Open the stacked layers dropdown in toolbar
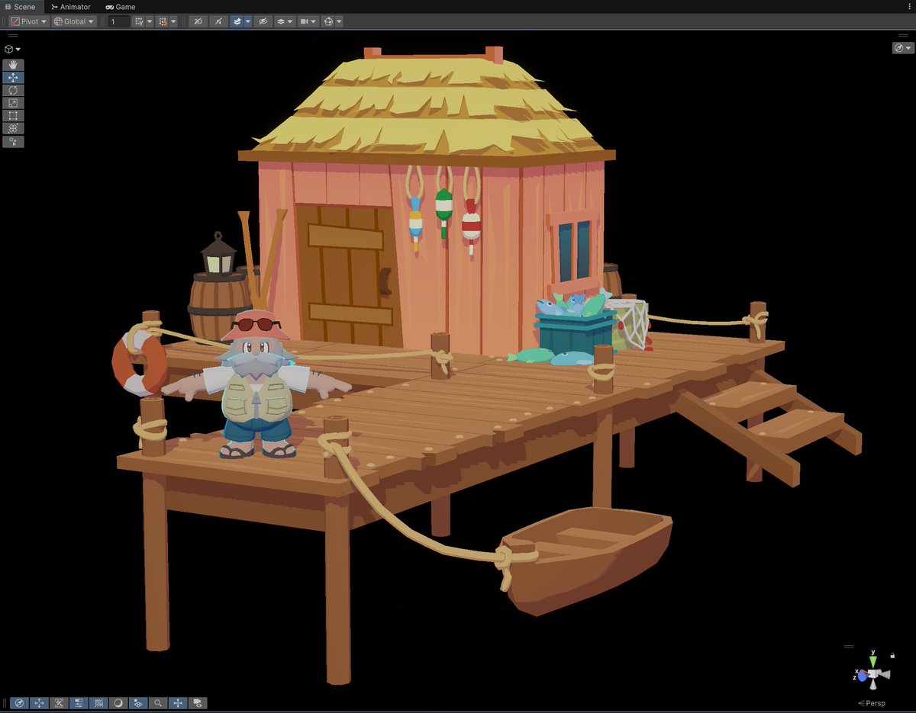This screenshot has width=916, height=713. pos(285,21)
